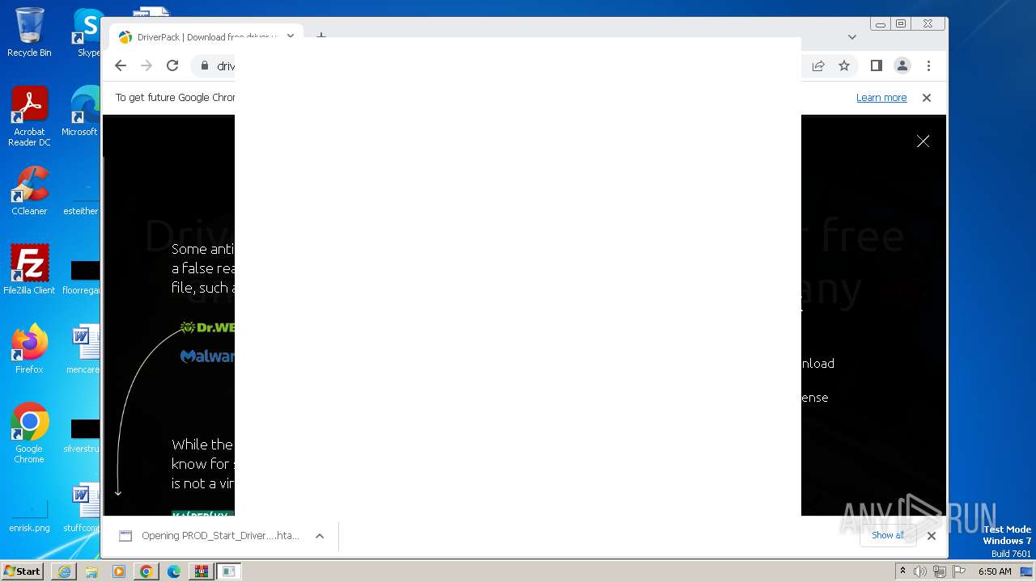
Task: Open Windows Explorer from taskbar
Action: coord(91,571)
